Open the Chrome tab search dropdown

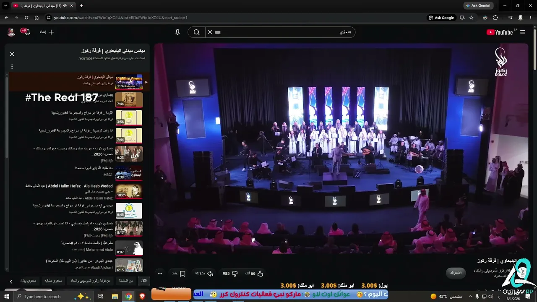6,6
